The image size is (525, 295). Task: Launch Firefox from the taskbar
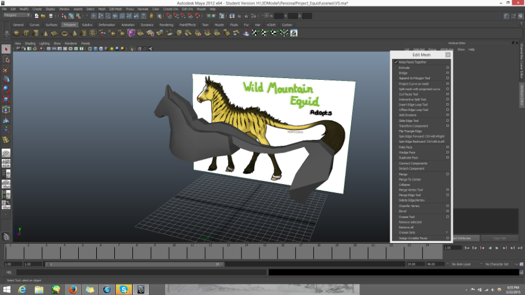[73, 290]
